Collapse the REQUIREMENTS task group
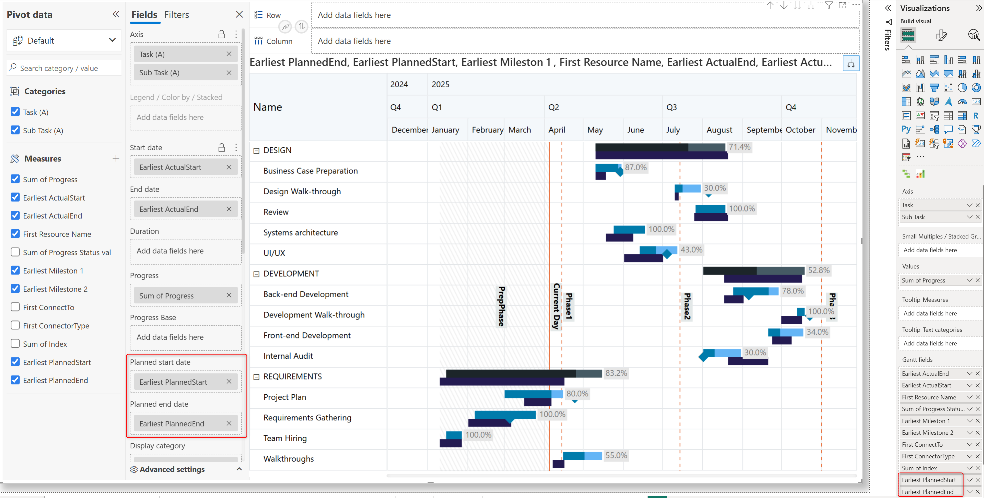 pyautogui.click(x=256, y=377)
